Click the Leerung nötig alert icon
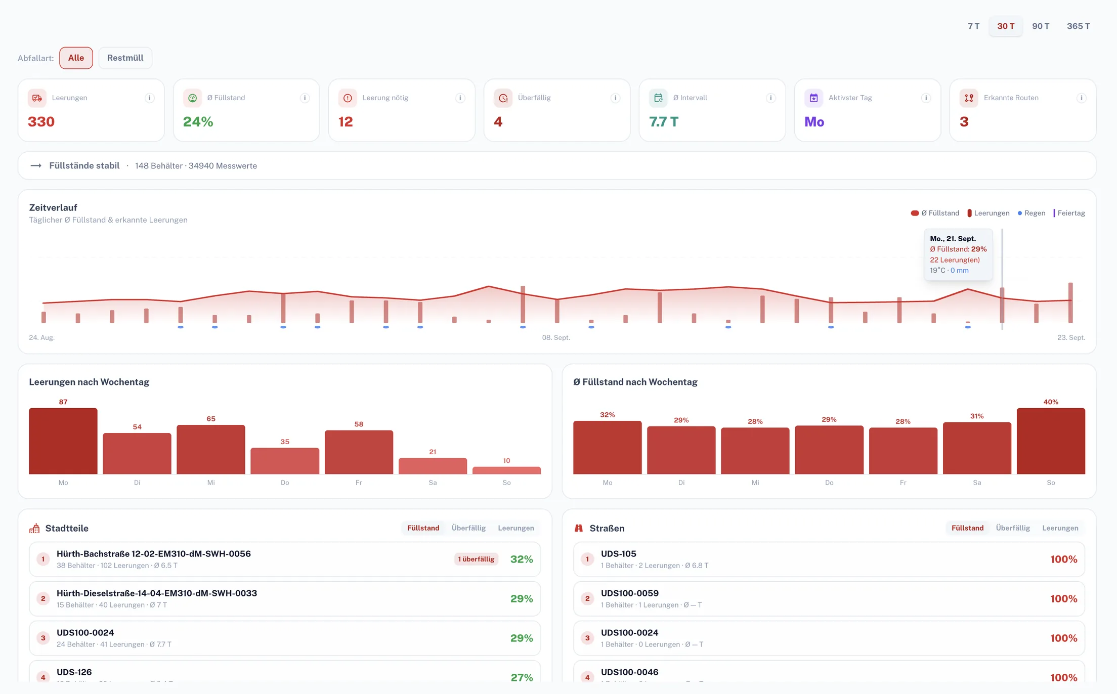 (348, 98)
